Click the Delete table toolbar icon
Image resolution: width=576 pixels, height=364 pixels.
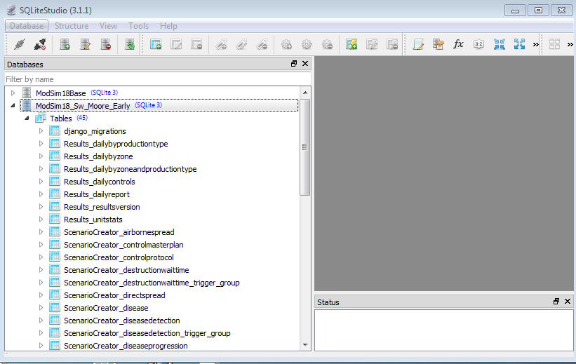pos(196,45)
